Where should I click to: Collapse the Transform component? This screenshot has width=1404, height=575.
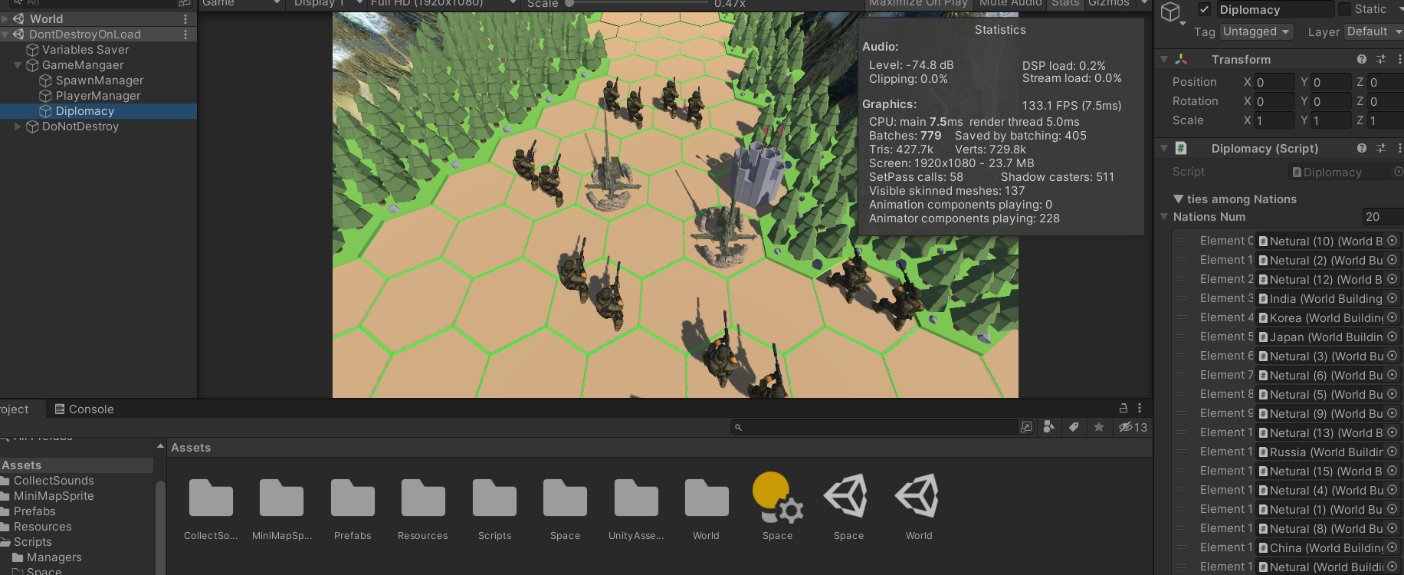click(1164, 60)
